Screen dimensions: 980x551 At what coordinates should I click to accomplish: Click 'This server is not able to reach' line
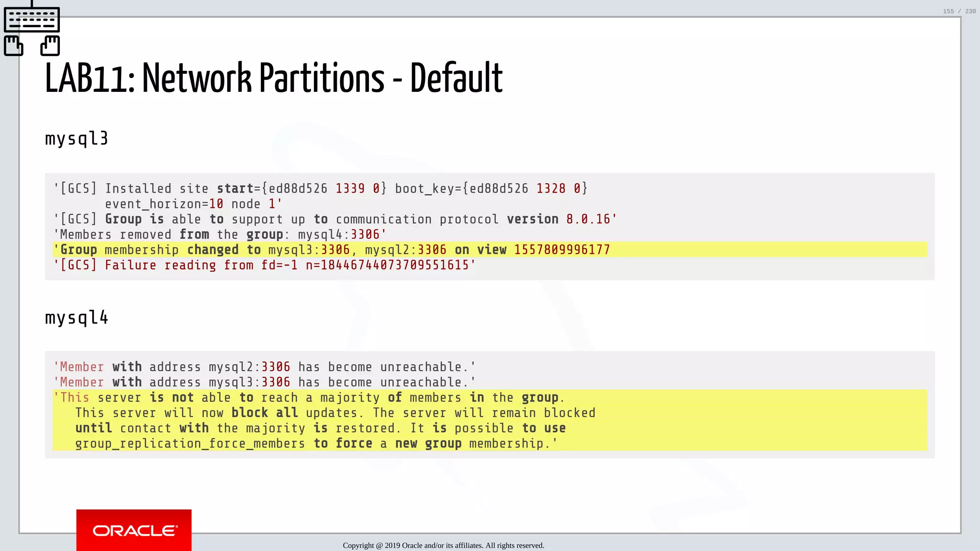click(309, 397)
